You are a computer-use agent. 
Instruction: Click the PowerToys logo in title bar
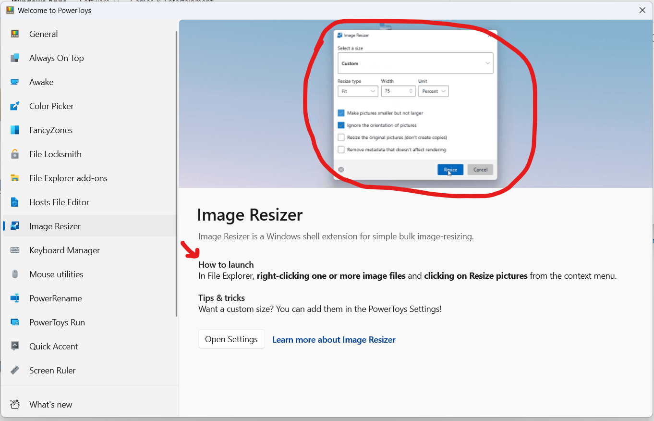(10, 10)
